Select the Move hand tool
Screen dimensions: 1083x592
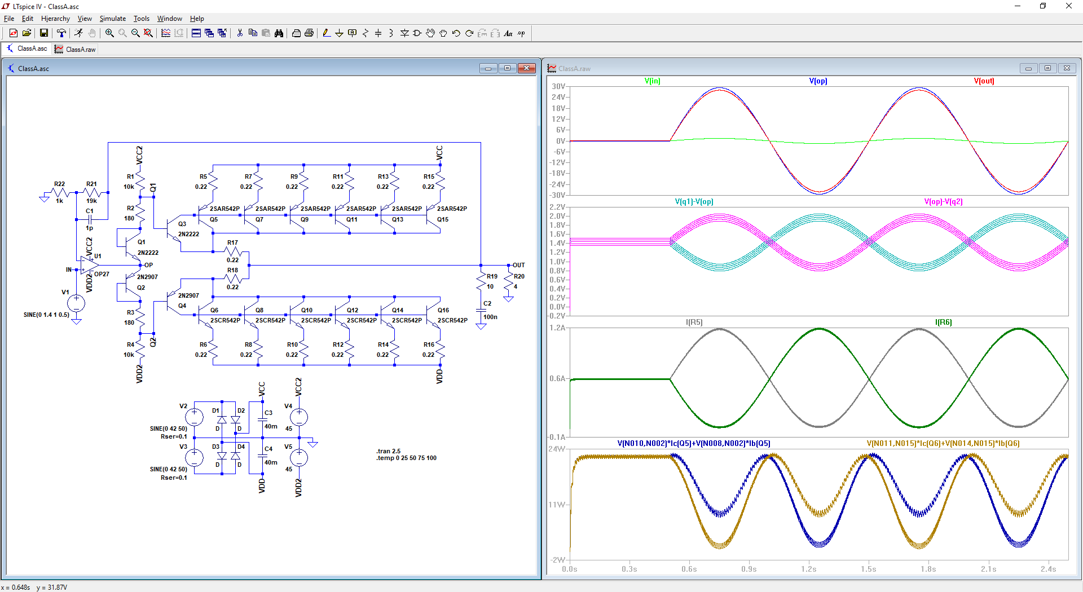point(430,33)
